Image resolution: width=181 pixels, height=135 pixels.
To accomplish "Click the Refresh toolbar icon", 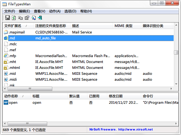I will (x=14, y=18).
